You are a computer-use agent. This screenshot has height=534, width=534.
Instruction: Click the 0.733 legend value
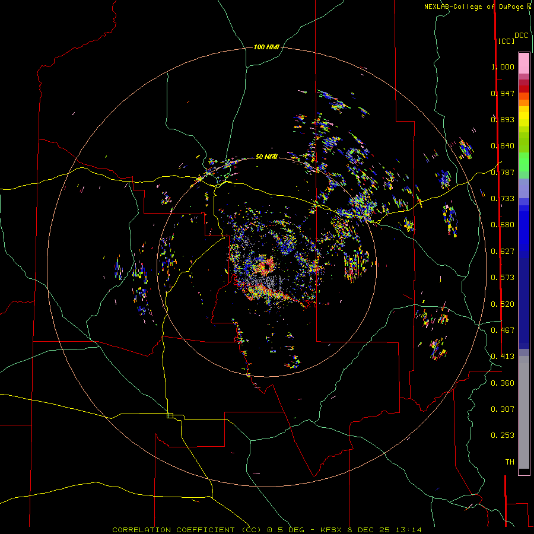[503, 199]
